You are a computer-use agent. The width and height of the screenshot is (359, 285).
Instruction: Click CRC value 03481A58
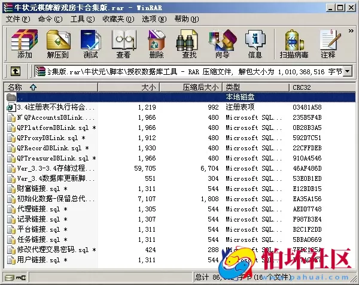point(307,107)
